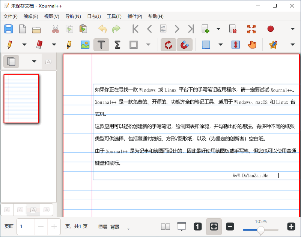Viewport: 301px width, 237px height.
Task: Set zoom to 100%
Action: click(198, 226)
